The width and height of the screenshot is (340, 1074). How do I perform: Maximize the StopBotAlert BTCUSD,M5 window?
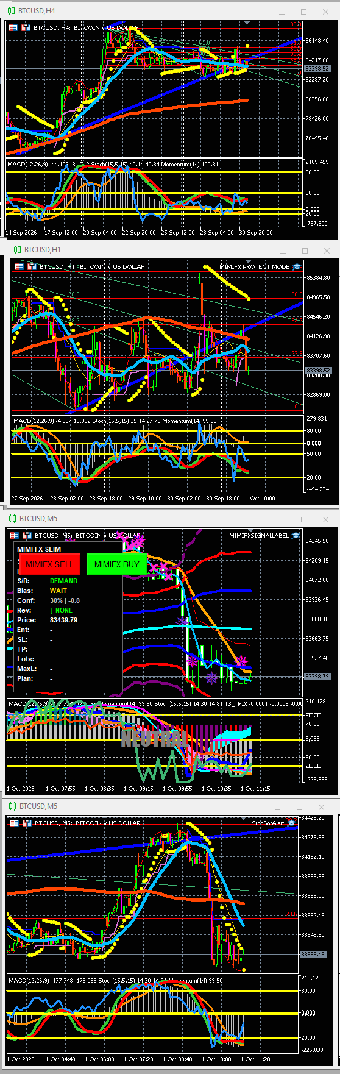[300, 807]
